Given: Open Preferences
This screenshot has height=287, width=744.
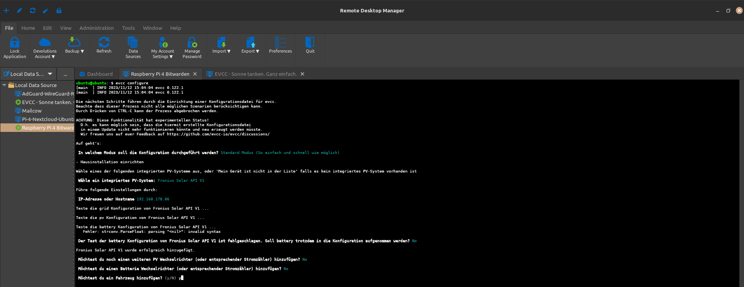Looking at the screenshot, I should click(280, 45).
